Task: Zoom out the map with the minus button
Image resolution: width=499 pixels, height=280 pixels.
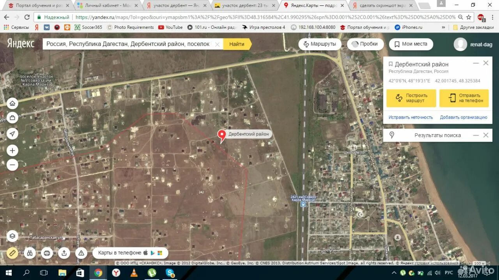Action: (12, 165)
